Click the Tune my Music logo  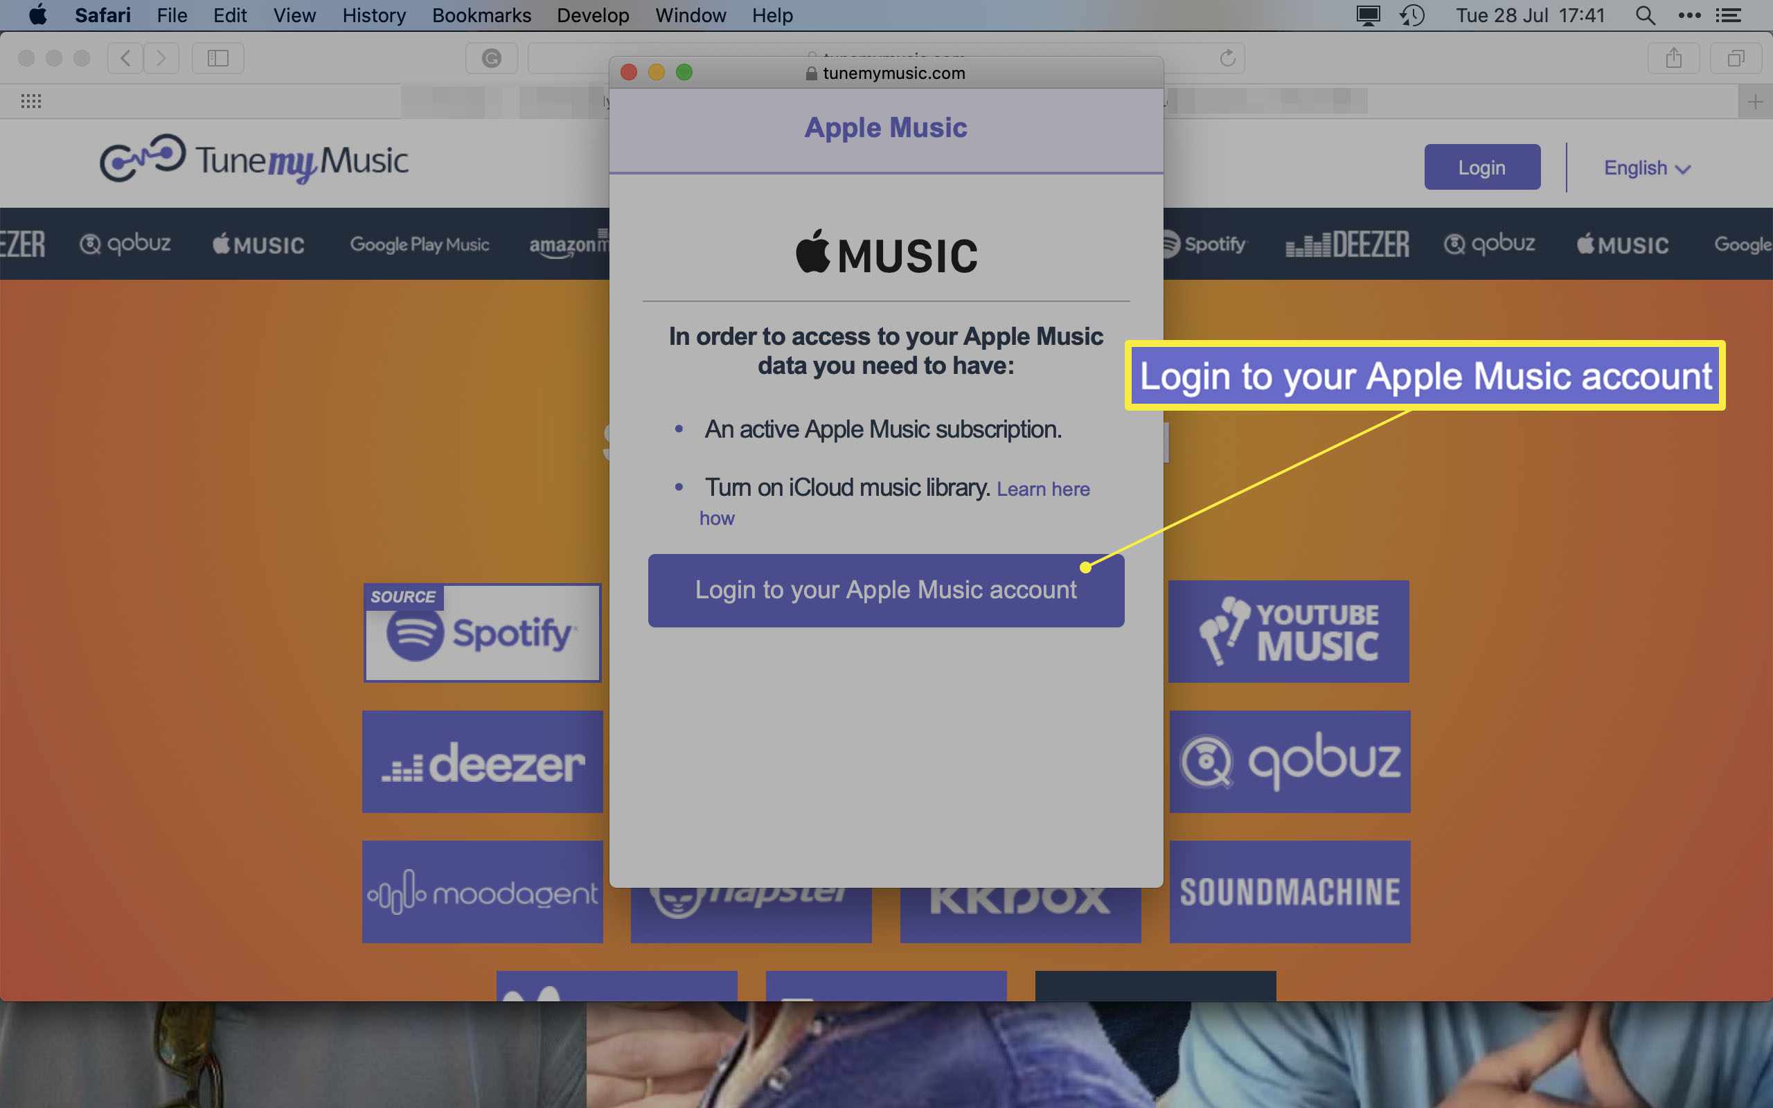[253, 159]
